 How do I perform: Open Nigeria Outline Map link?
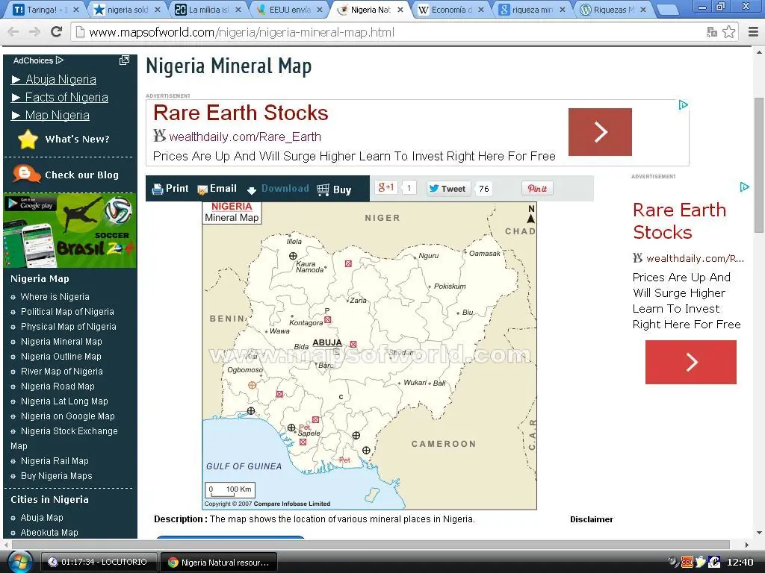[61, 357]
